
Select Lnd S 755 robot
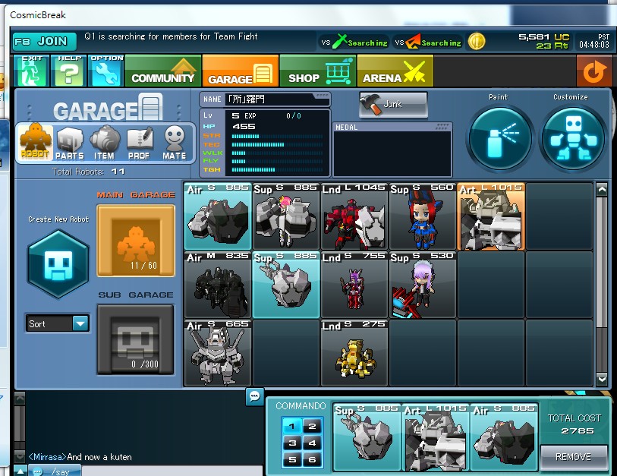(x=354, y=285)
